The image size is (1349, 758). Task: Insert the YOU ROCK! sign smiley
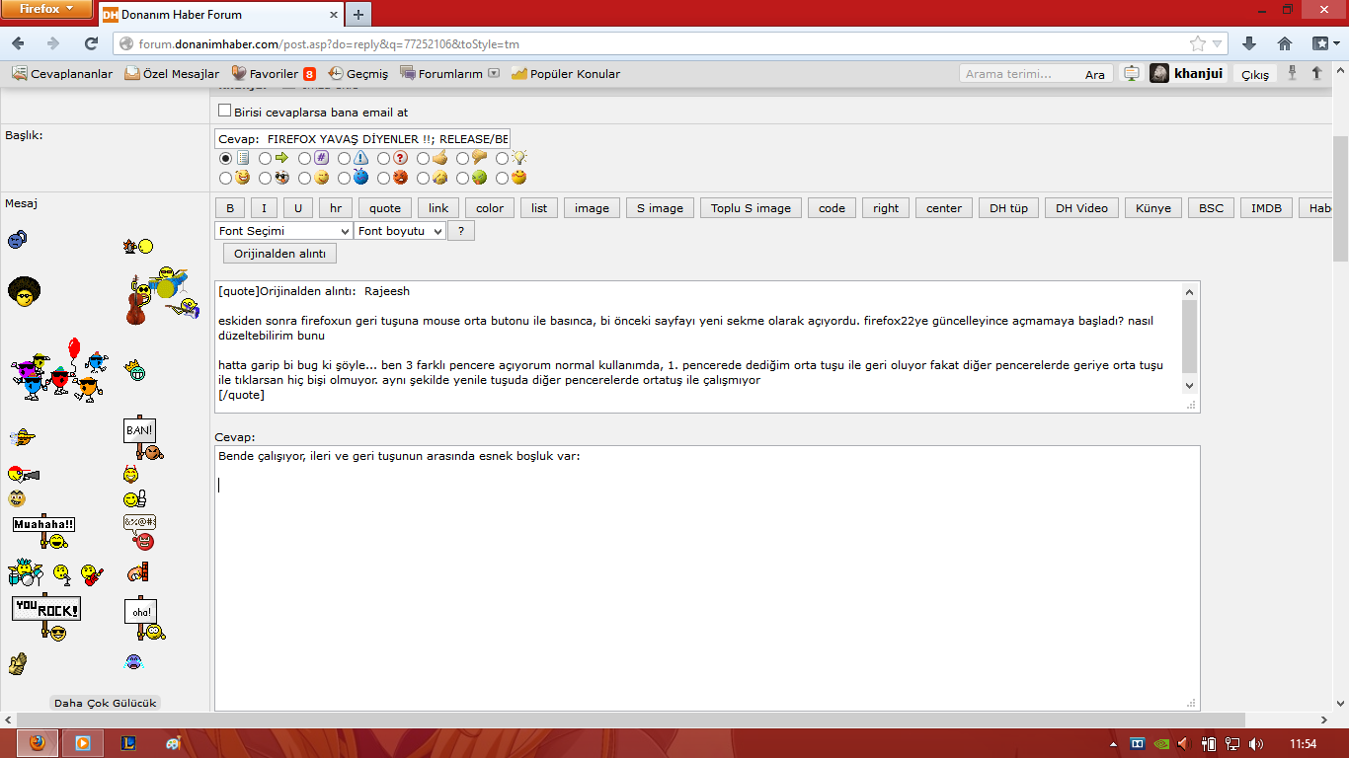pyautogui.click(x=45, y=618)
